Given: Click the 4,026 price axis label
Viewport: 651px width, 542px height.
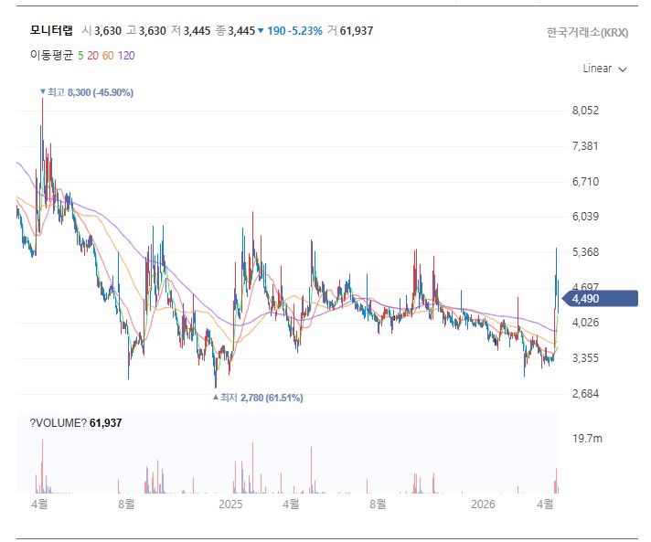Looking at the screenshot, I should [x=585, y=322].
